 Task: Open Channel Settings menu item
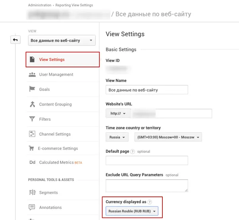click(x=63, y=134)
